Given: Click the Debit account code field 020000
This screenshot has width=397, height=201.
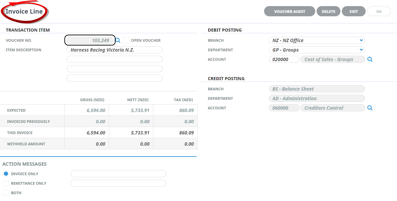Looking at the screenshot, I should click(284, 59).
